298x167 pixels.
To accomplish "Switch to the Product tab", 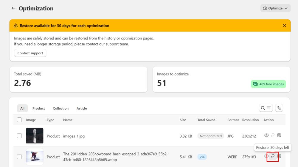I will pos(38,108).
